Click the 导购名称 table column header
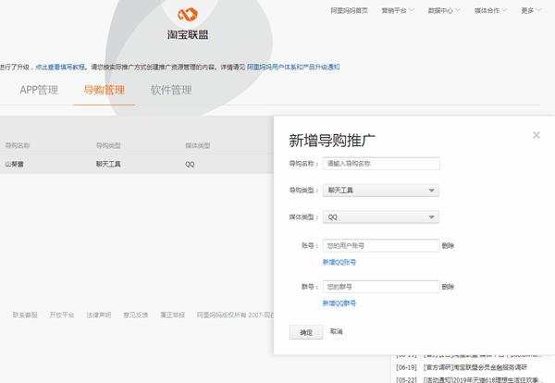The image size is (555, 383). pos(18,145)
